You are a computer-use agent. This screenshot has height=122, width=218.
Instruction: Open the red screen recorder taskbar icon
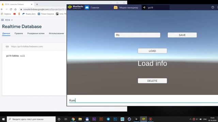click(x=151, y=119)
